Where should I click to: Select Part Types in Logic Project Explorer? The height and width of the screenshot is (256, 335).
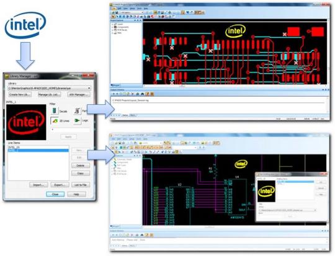[122, 166]
